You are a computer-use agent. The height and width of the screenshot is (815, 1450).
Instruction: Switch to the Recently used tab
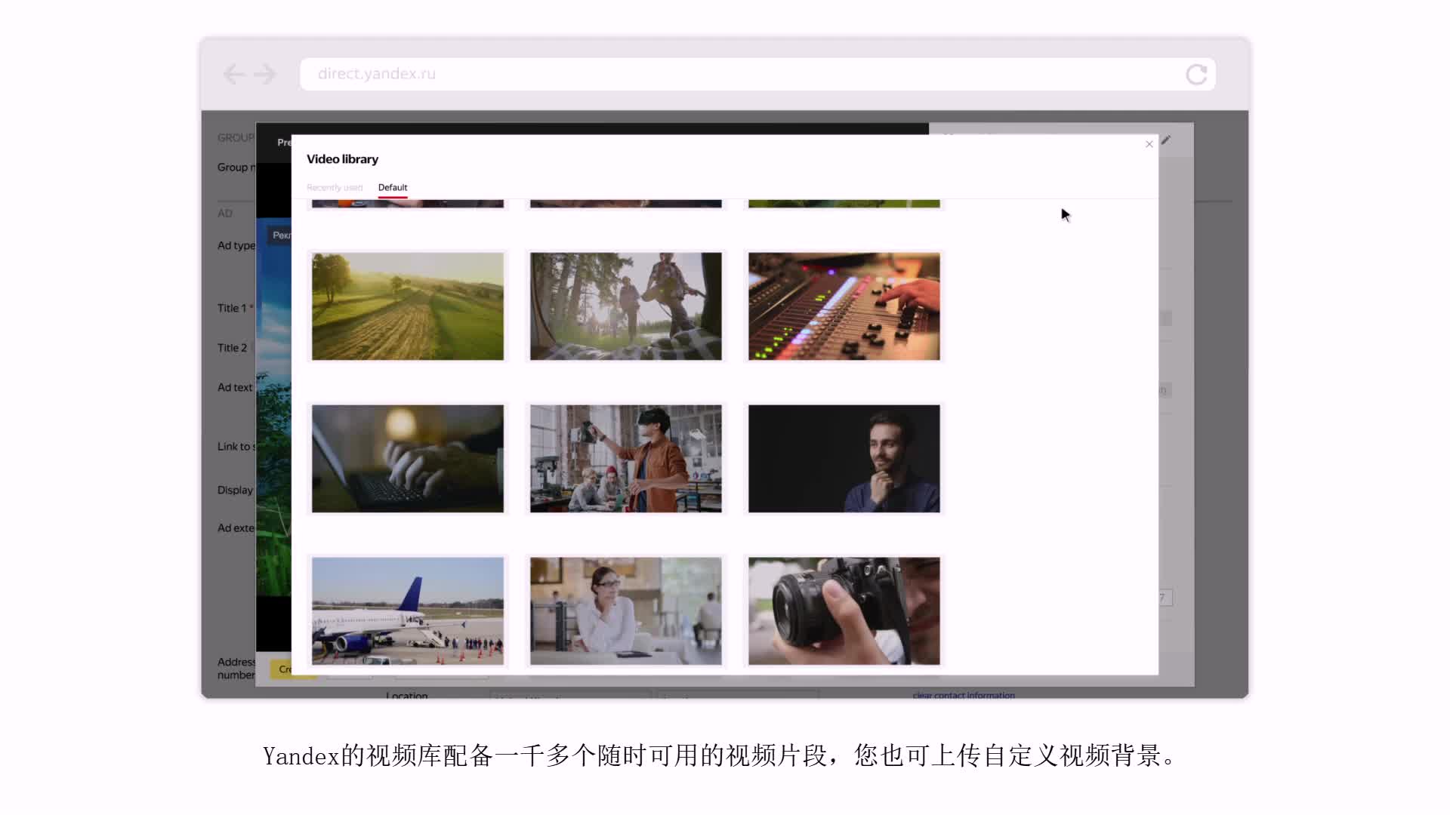tap(335, 188)
